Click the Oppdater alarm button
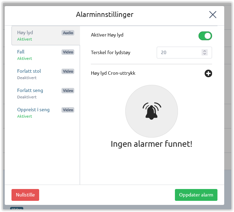The image size is (234, 212). click(196, 195)
